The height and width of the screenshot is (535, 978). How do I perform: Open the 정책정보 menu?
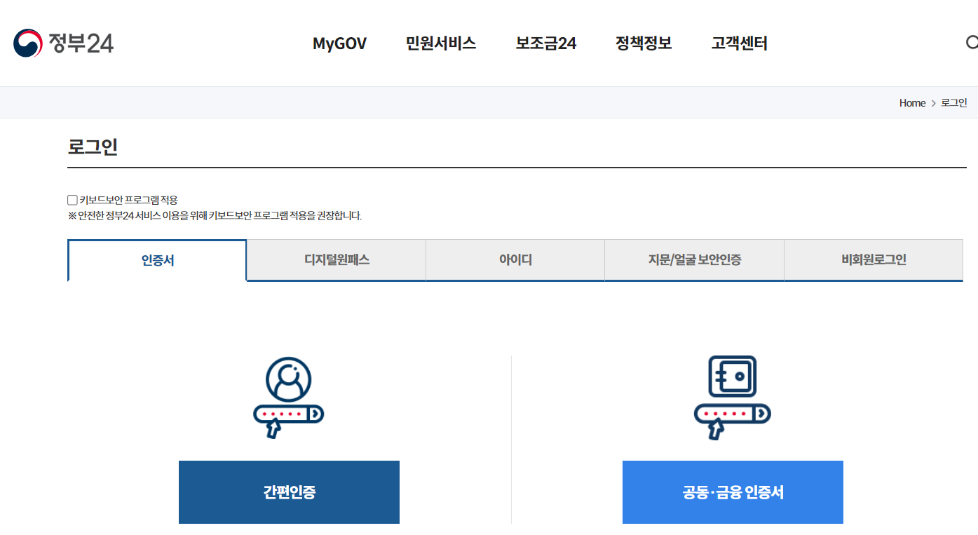click(643, 43)
